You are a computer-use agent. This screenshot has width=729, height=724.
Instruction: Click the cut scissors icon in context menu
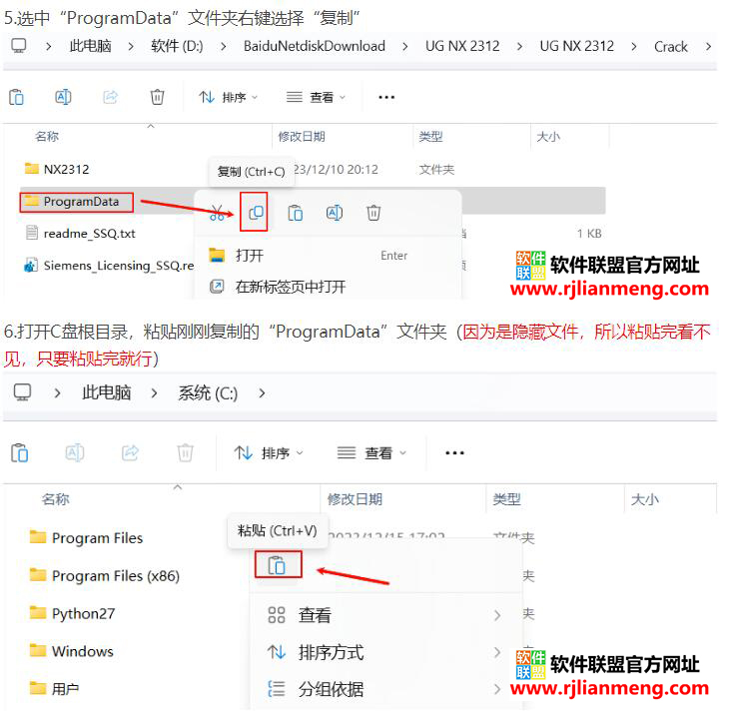click(x=217, y=213)
